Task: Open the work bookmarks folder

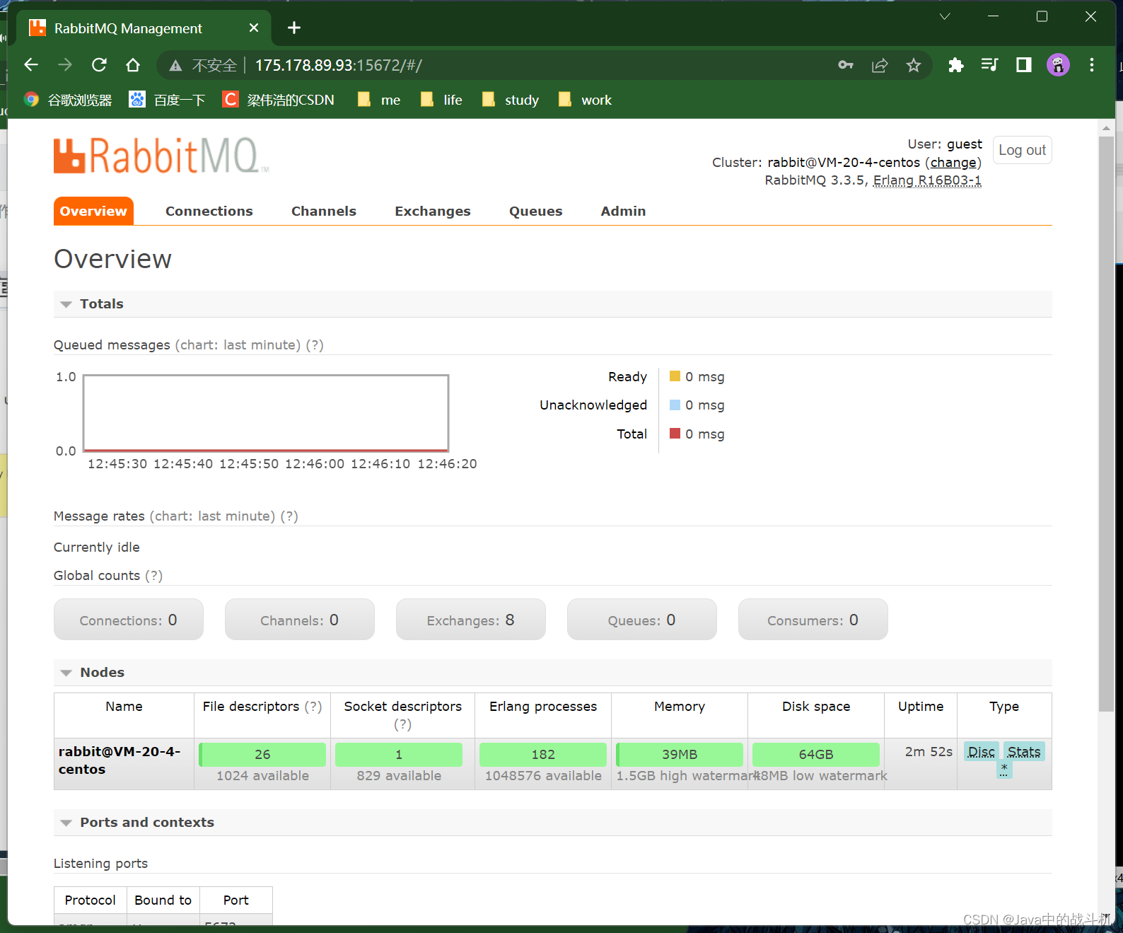Action: [585, 100]
